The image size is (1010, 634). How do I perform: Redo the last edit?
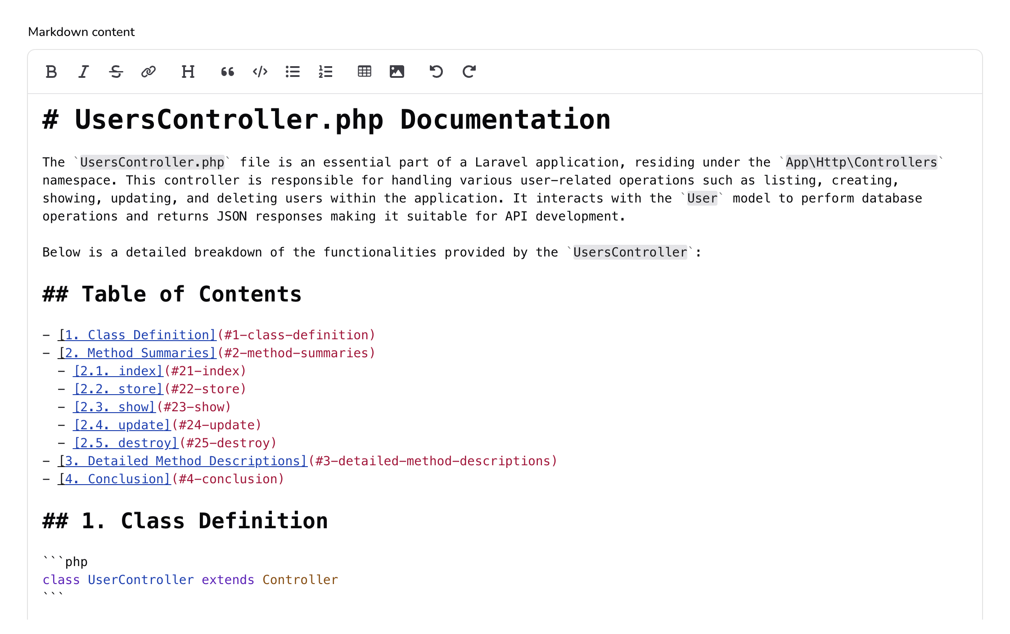(x=469, y=72)
